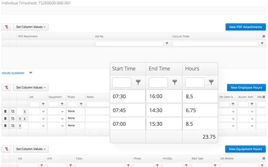
Task: Select the 6.75 hours cell
Action: click(200, 110)
